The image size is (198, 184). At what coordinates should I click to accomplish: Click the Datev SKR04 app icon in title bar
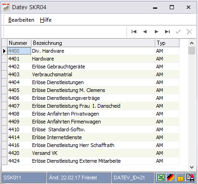(6, 7)
